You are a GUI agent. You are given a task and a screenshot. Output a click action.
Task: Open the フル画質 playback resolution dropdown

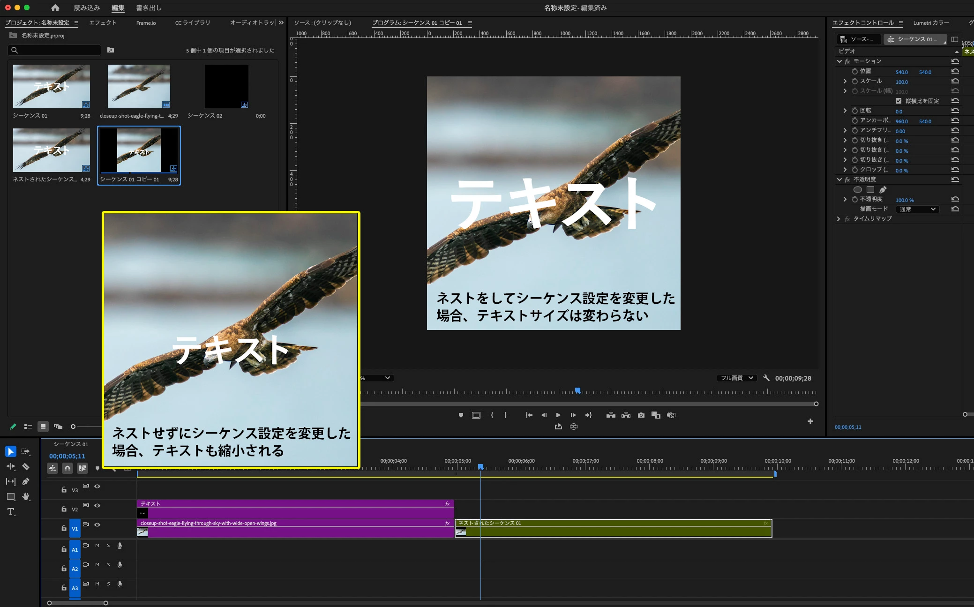pyautogui.click(x=736, y=378)
